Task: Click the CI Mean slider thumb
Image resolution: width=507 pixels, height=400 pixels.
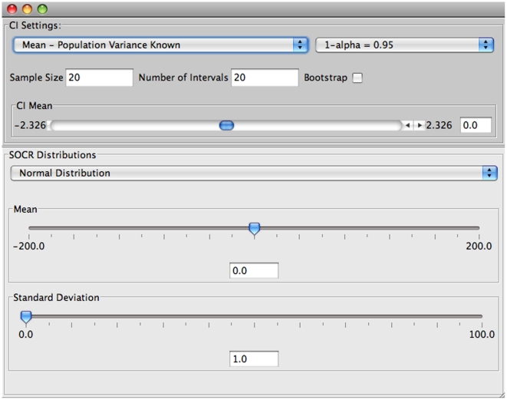Action: tap(226, 125)
